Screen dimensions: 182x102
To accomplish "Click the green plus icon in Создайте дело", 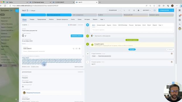I will point(92,45).
